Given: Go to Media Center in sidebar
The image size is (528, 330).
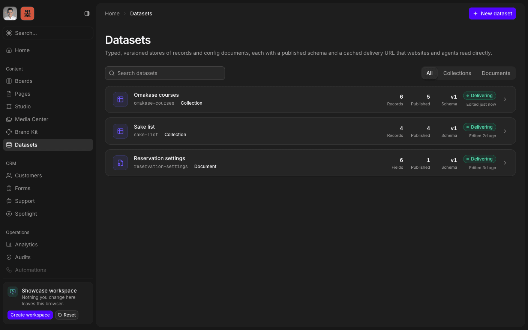Looking at the screenshot, I should coord(48,119).
